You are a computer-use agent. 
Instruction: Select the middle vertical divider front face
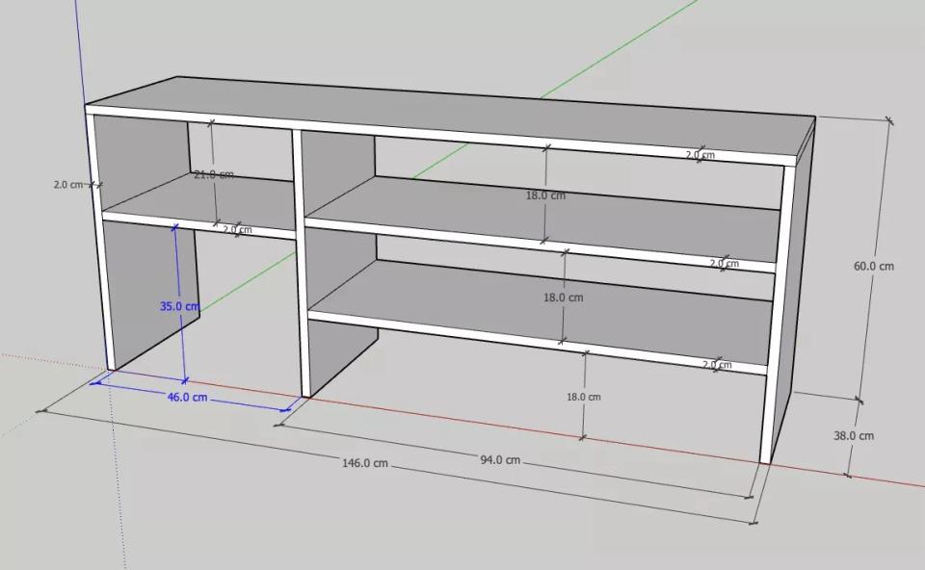pyautogui.click(x=300, y=260)
